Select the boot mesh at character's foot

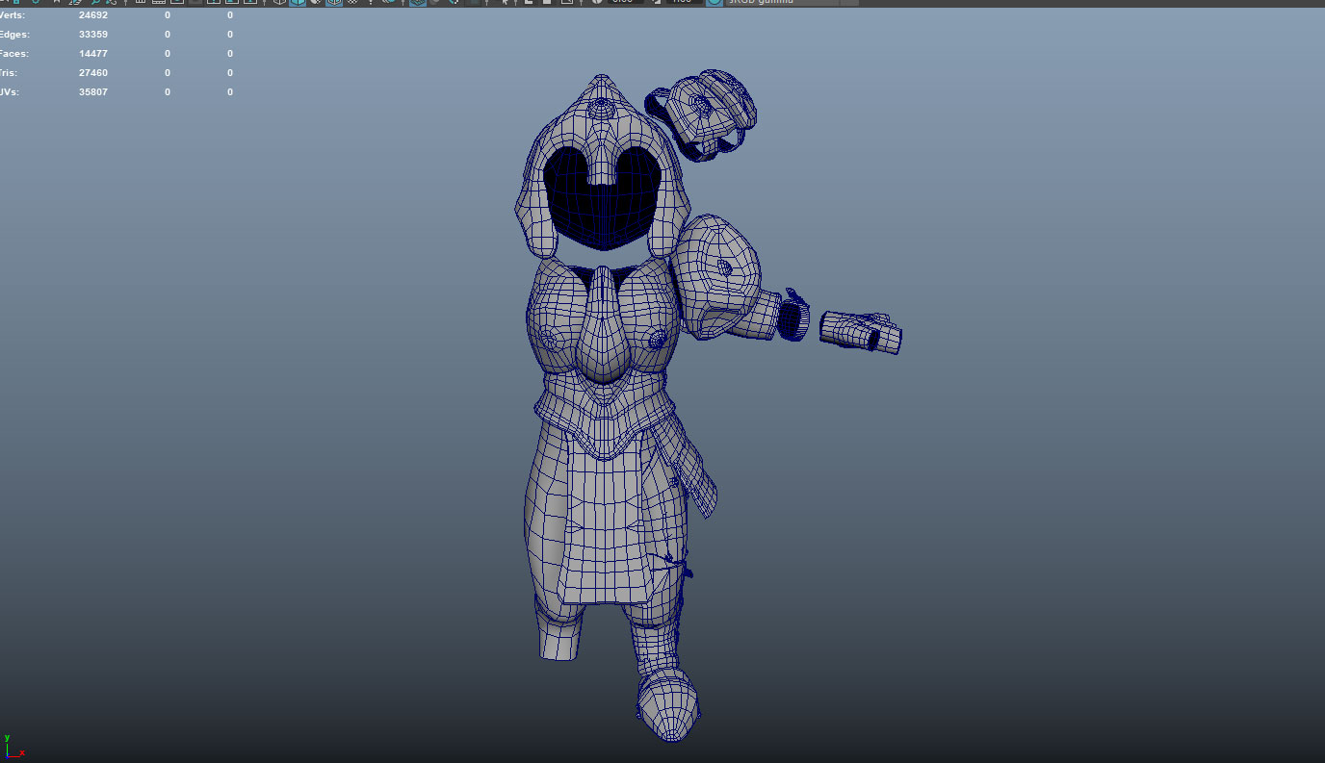(669, 704)
